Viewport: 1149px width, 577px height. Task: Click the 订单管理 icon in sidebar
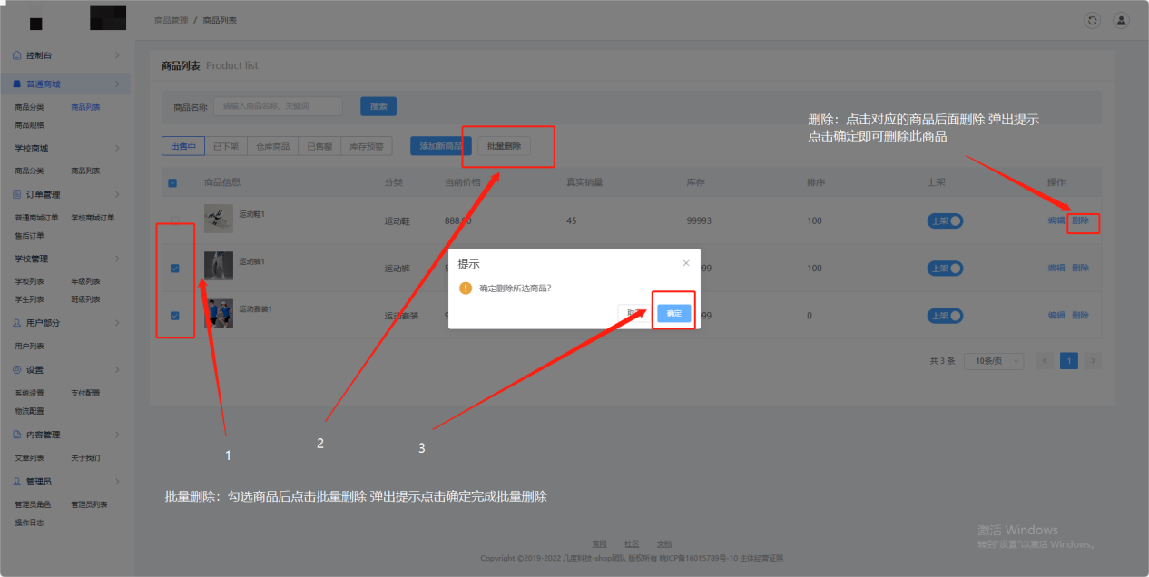[x=17, y=194]
